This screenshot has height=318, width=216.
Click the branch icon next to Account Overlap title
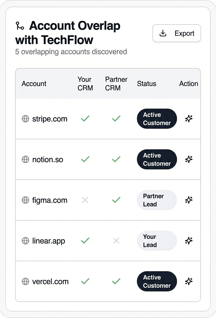click(20, 26)
